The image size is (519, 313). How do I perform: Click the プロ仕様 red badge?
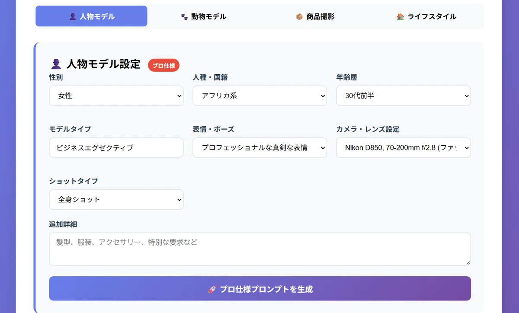coord(163,65)
